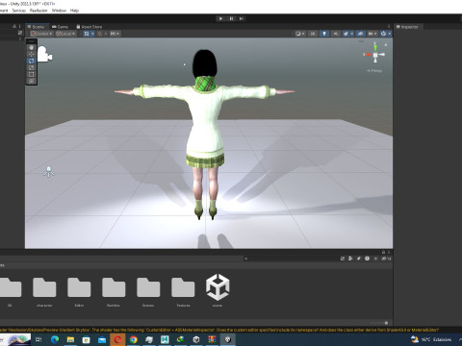Viewport: 462px width, 346px height.
Task: Toggle scene audio button
Action: [336, 34]
